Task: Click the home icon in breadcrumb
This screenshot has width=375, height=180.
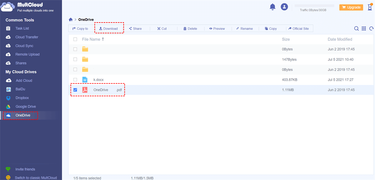Action: (x=71, y=19)
